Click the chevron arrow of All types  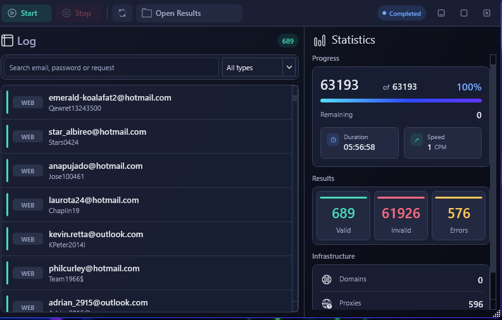289,68
